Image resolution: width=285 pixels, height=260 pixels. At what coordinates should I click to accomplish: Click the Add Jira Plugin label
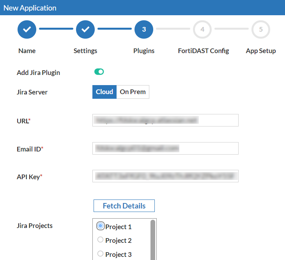38,73
